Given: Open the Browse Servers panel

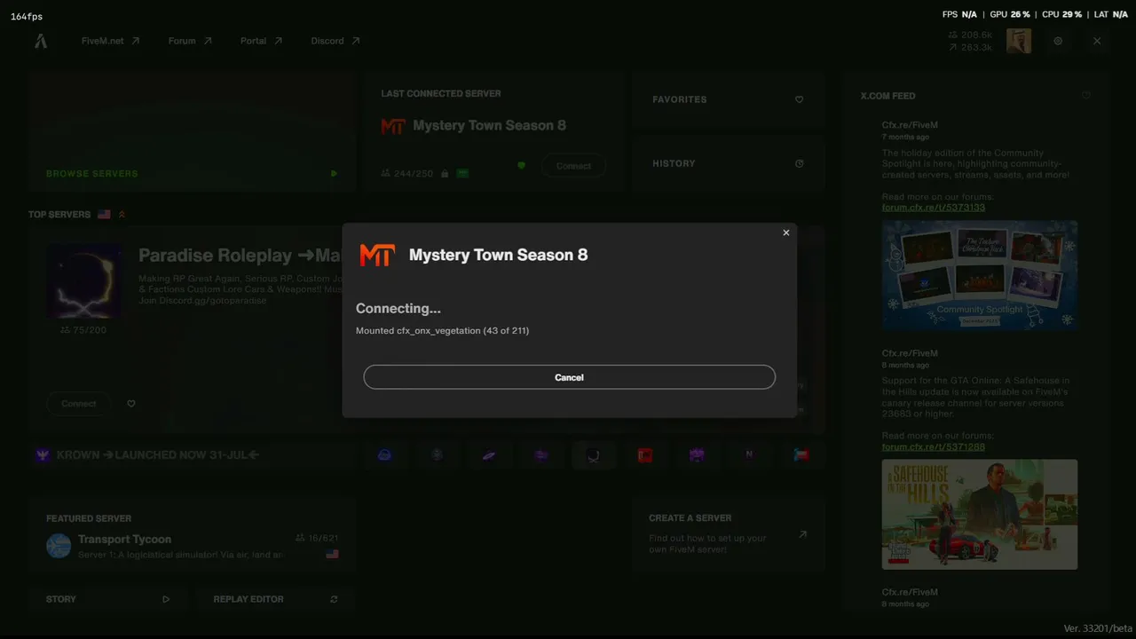Looking at the screenshot, I should tap(192, 131).
